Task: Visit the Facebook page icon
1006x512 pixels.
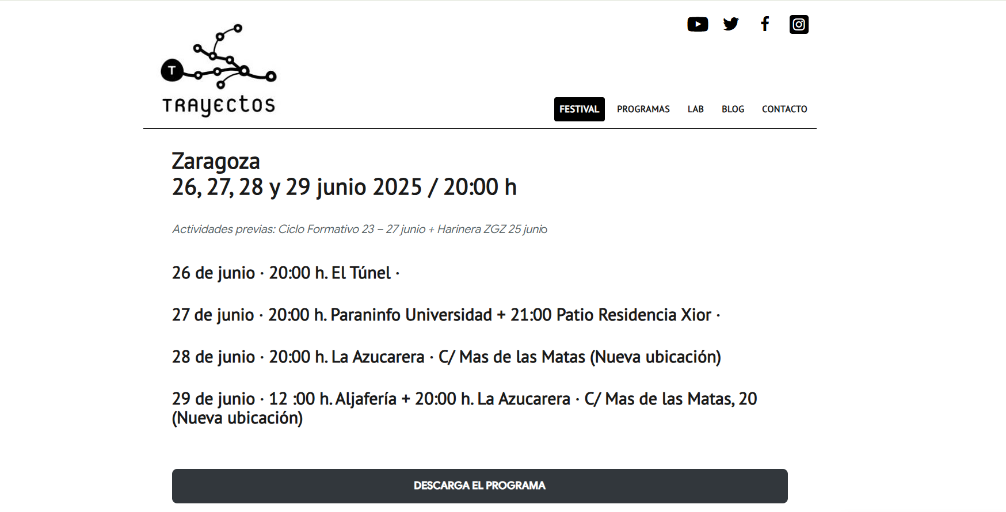Action: tap(765, 24)
